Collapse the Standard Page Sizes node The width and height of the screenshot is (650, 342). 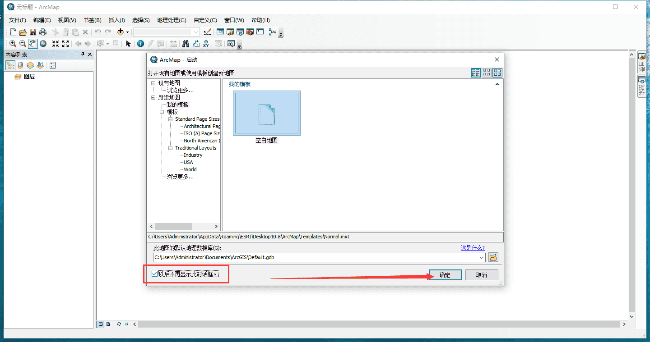(171, 119)
